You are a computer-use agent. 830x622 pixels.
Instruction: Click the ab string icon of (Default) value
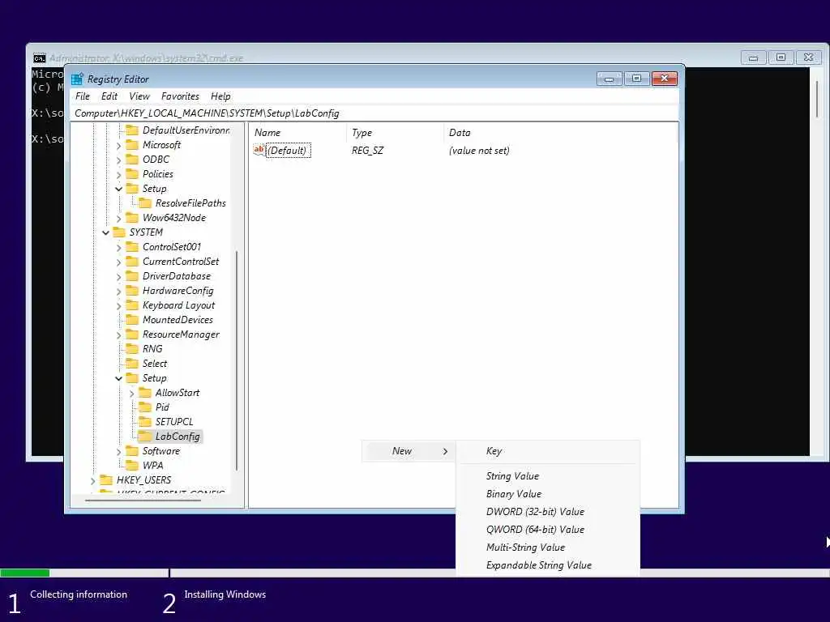[x=259, y=150]
